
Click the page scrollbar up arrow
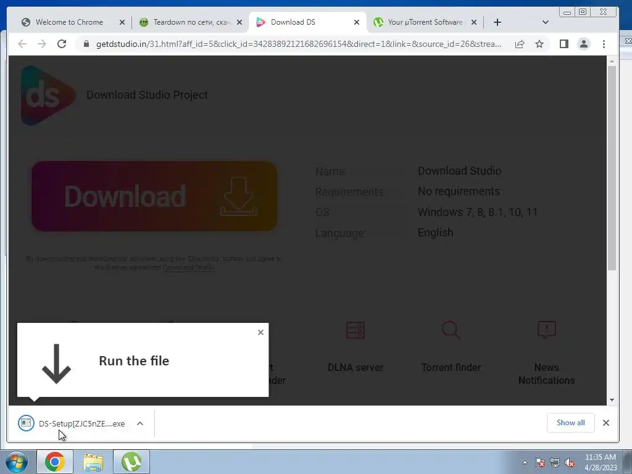point(612,61)
